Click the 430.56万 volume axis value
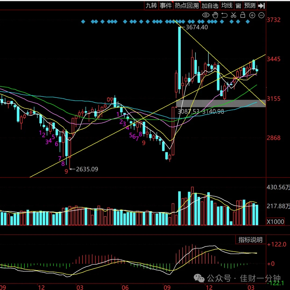The image size is (290, 290). tap(278, 187)
